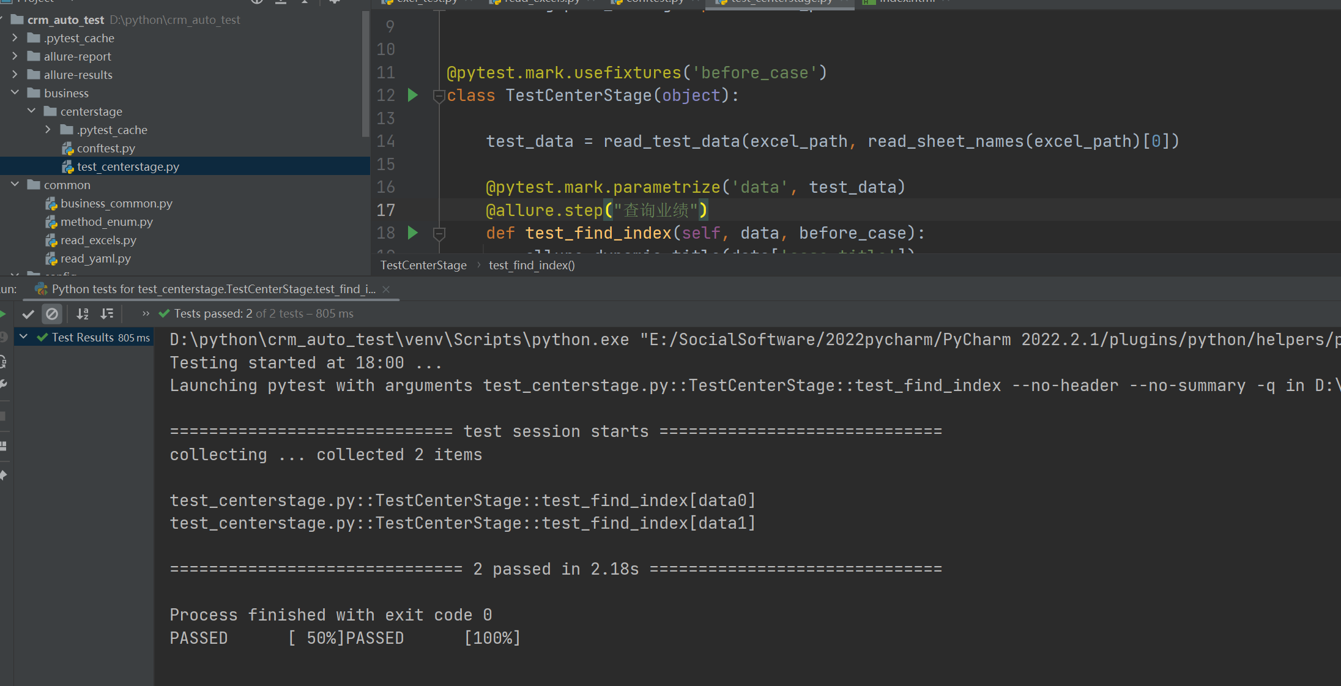1341x686 pixels.
Task: Collapse the business folder
Action: click(15, 92)
